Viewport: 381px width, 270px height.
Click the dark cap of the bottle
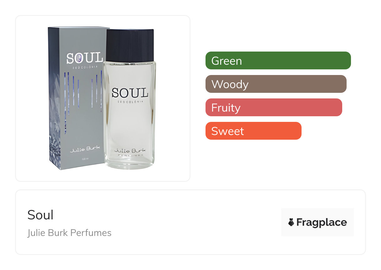(x=130, y=45)
